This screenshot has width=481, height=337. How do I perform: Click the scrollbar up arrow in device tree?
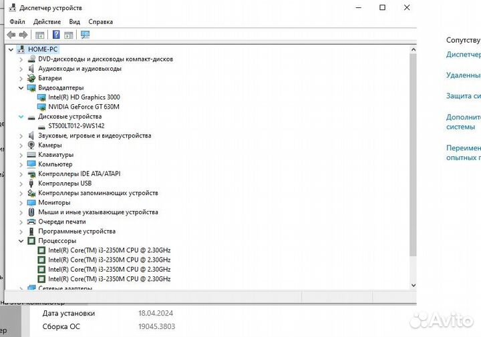(x=414, y=49)
